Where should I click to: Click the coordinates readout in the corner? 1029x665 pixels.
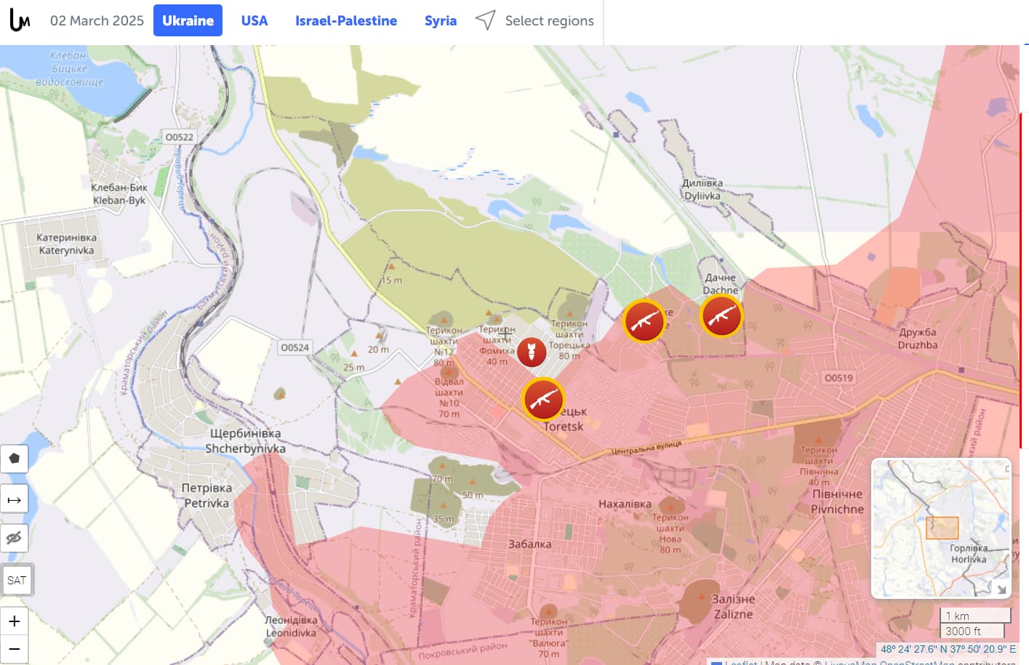948,649
